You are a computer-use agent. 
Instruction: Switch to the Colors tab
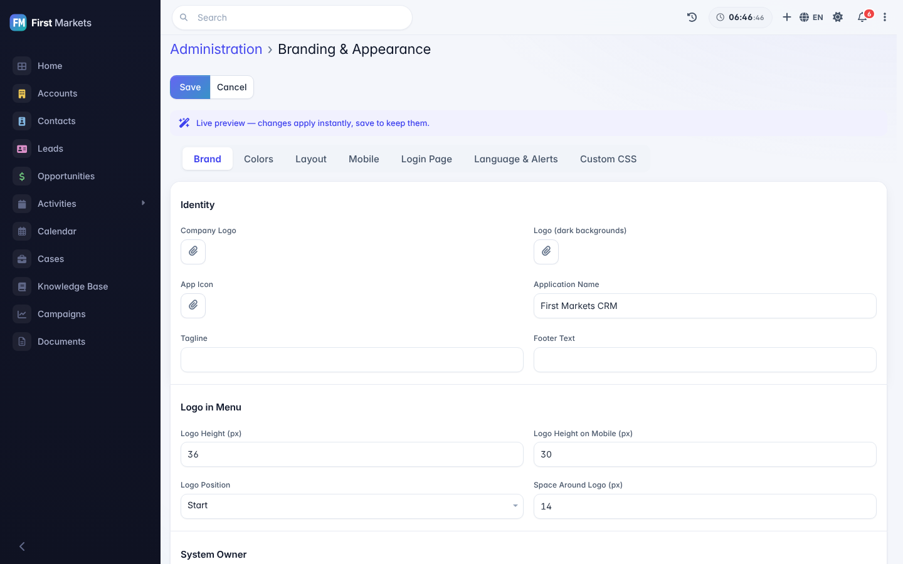coord(258,159)
